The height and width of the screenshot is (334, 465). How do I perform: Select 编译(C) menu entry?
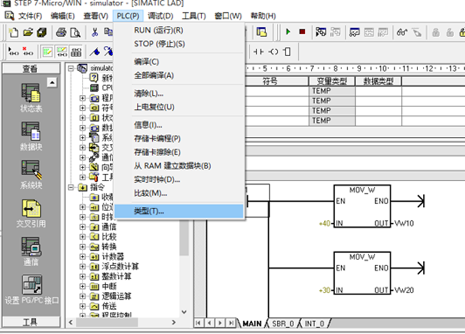[x=179, y=62]
